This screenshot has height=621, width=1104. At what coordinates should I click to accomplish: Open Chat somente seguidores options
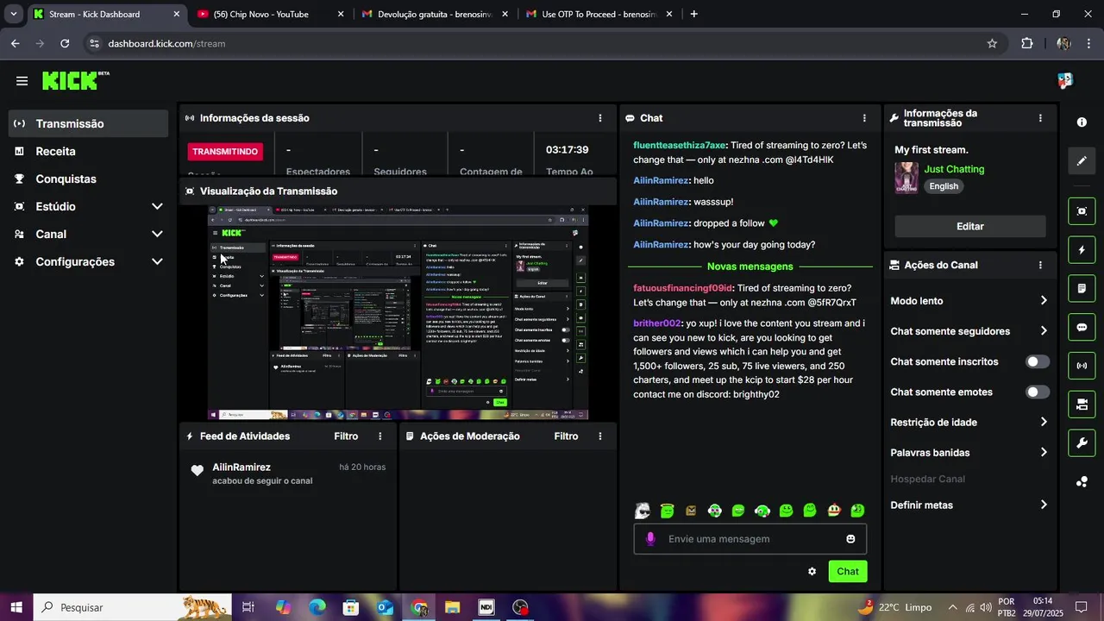point(969,331)
